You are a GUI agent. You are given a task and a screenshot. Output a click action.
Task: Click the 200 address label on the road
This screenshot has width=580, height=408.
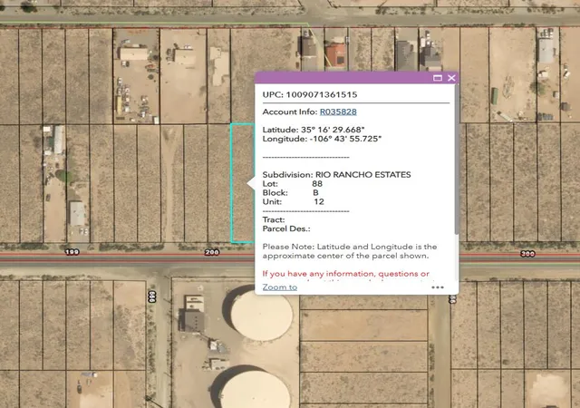[212, 252]
